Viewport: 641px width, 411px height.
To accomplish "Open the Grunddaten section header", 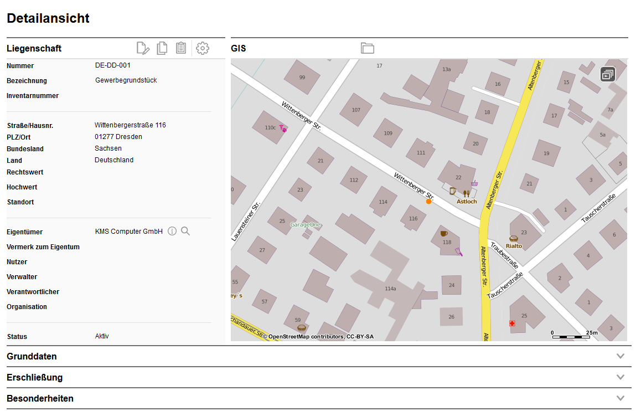I will pos(32,356).
